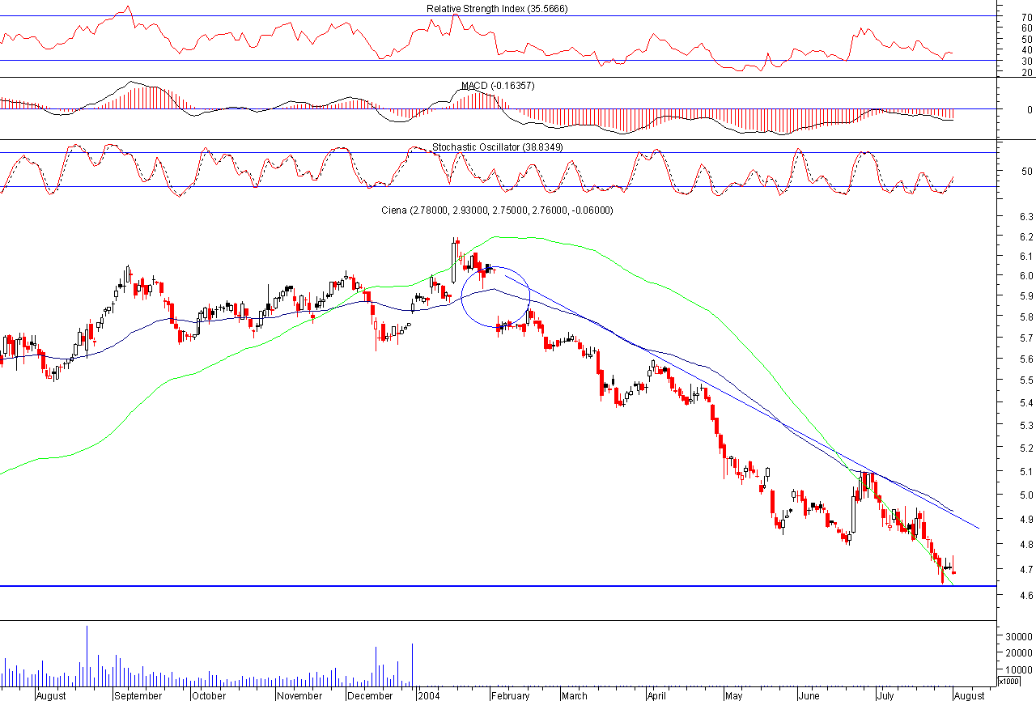Screen dimensions: 1036x701
Task: Click the 4.6 price axis label
Action: coord(1027,596)
